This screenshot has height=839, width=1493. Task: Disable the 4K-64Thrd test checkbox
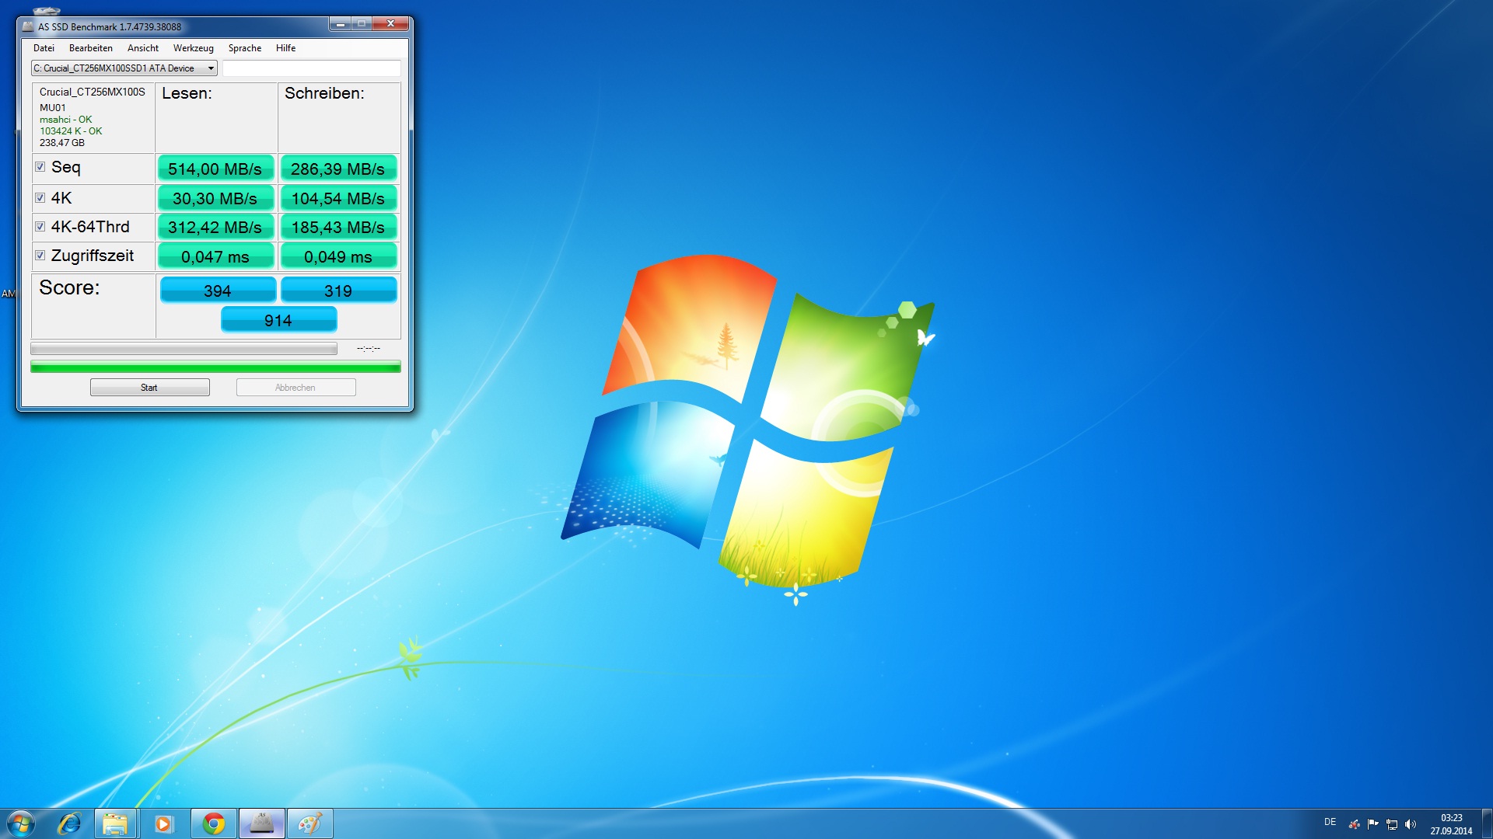[x=40, y=227]
